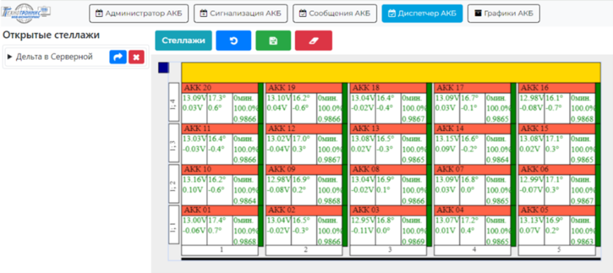
Task: Open the Администратор АКБ tab
Action: (x=139, y=13)
